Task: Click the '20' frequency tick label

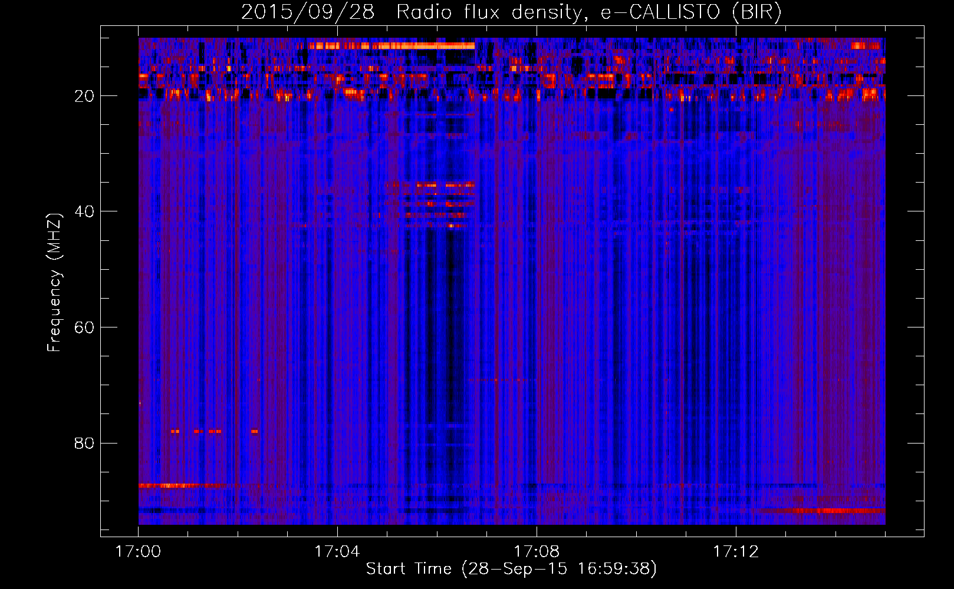Action: point(84,96)
